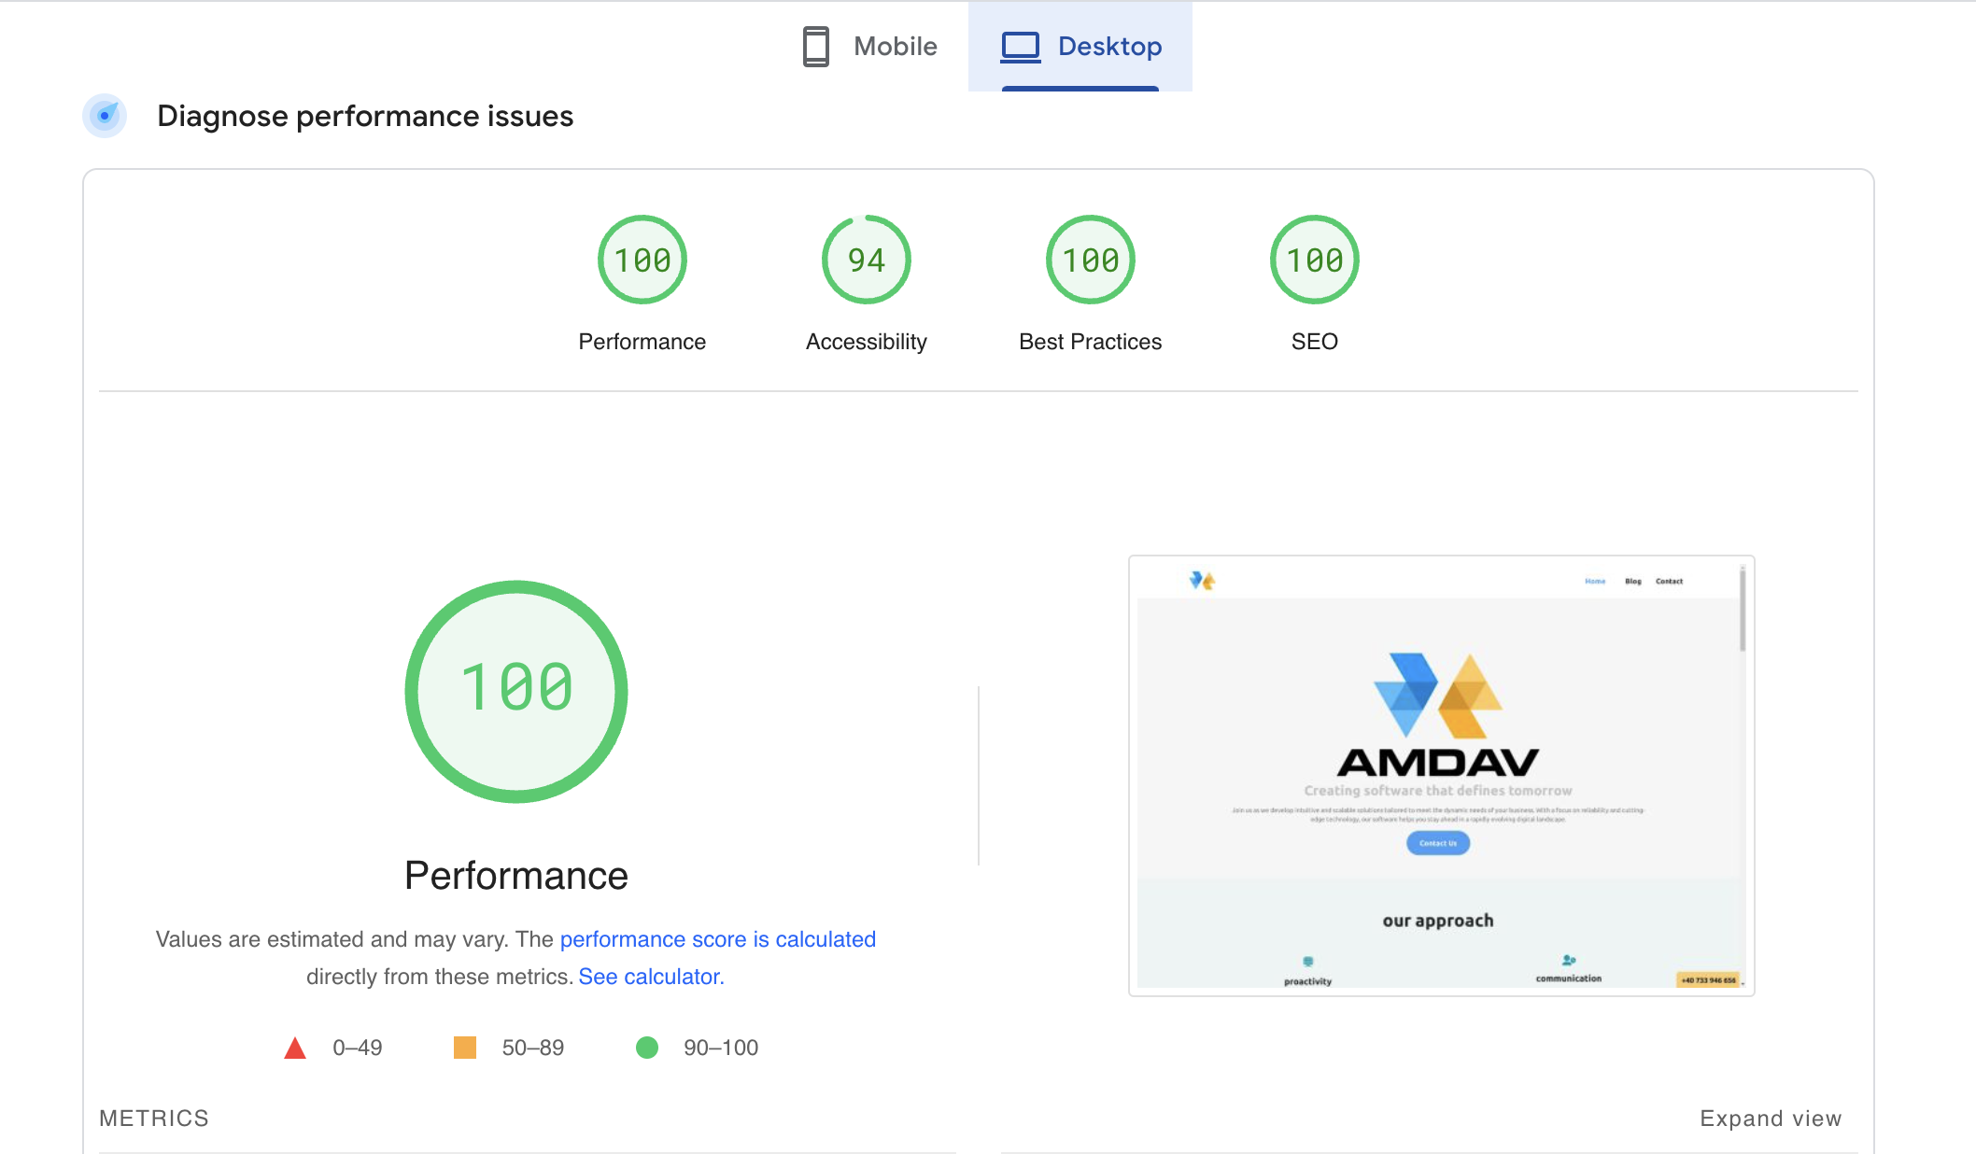Click the orange square 50–89 legend marker
This screenshot has height=1154, width=1976.
click(x=465, y=1048)
